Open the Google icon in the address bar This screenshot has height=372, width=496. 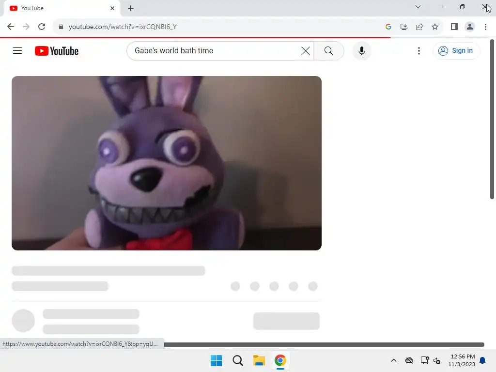388,27
